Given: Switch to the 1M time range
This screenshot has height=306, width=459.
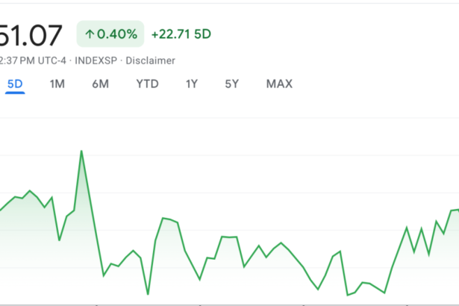Looking at the screenshot, I should tap(57, 84).
